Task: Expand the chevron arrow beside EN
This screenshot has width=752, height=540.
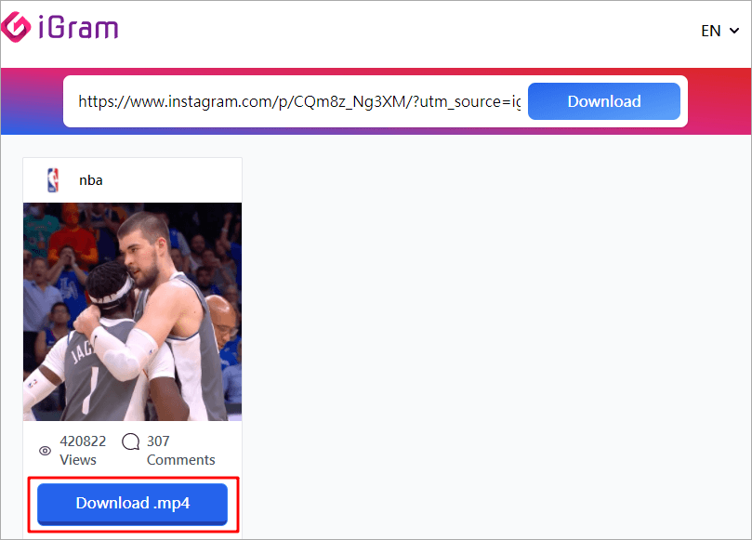Action: 733,32
